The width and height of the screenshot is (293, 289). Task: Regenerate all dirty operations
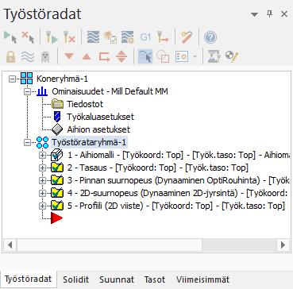pos(69,37)
